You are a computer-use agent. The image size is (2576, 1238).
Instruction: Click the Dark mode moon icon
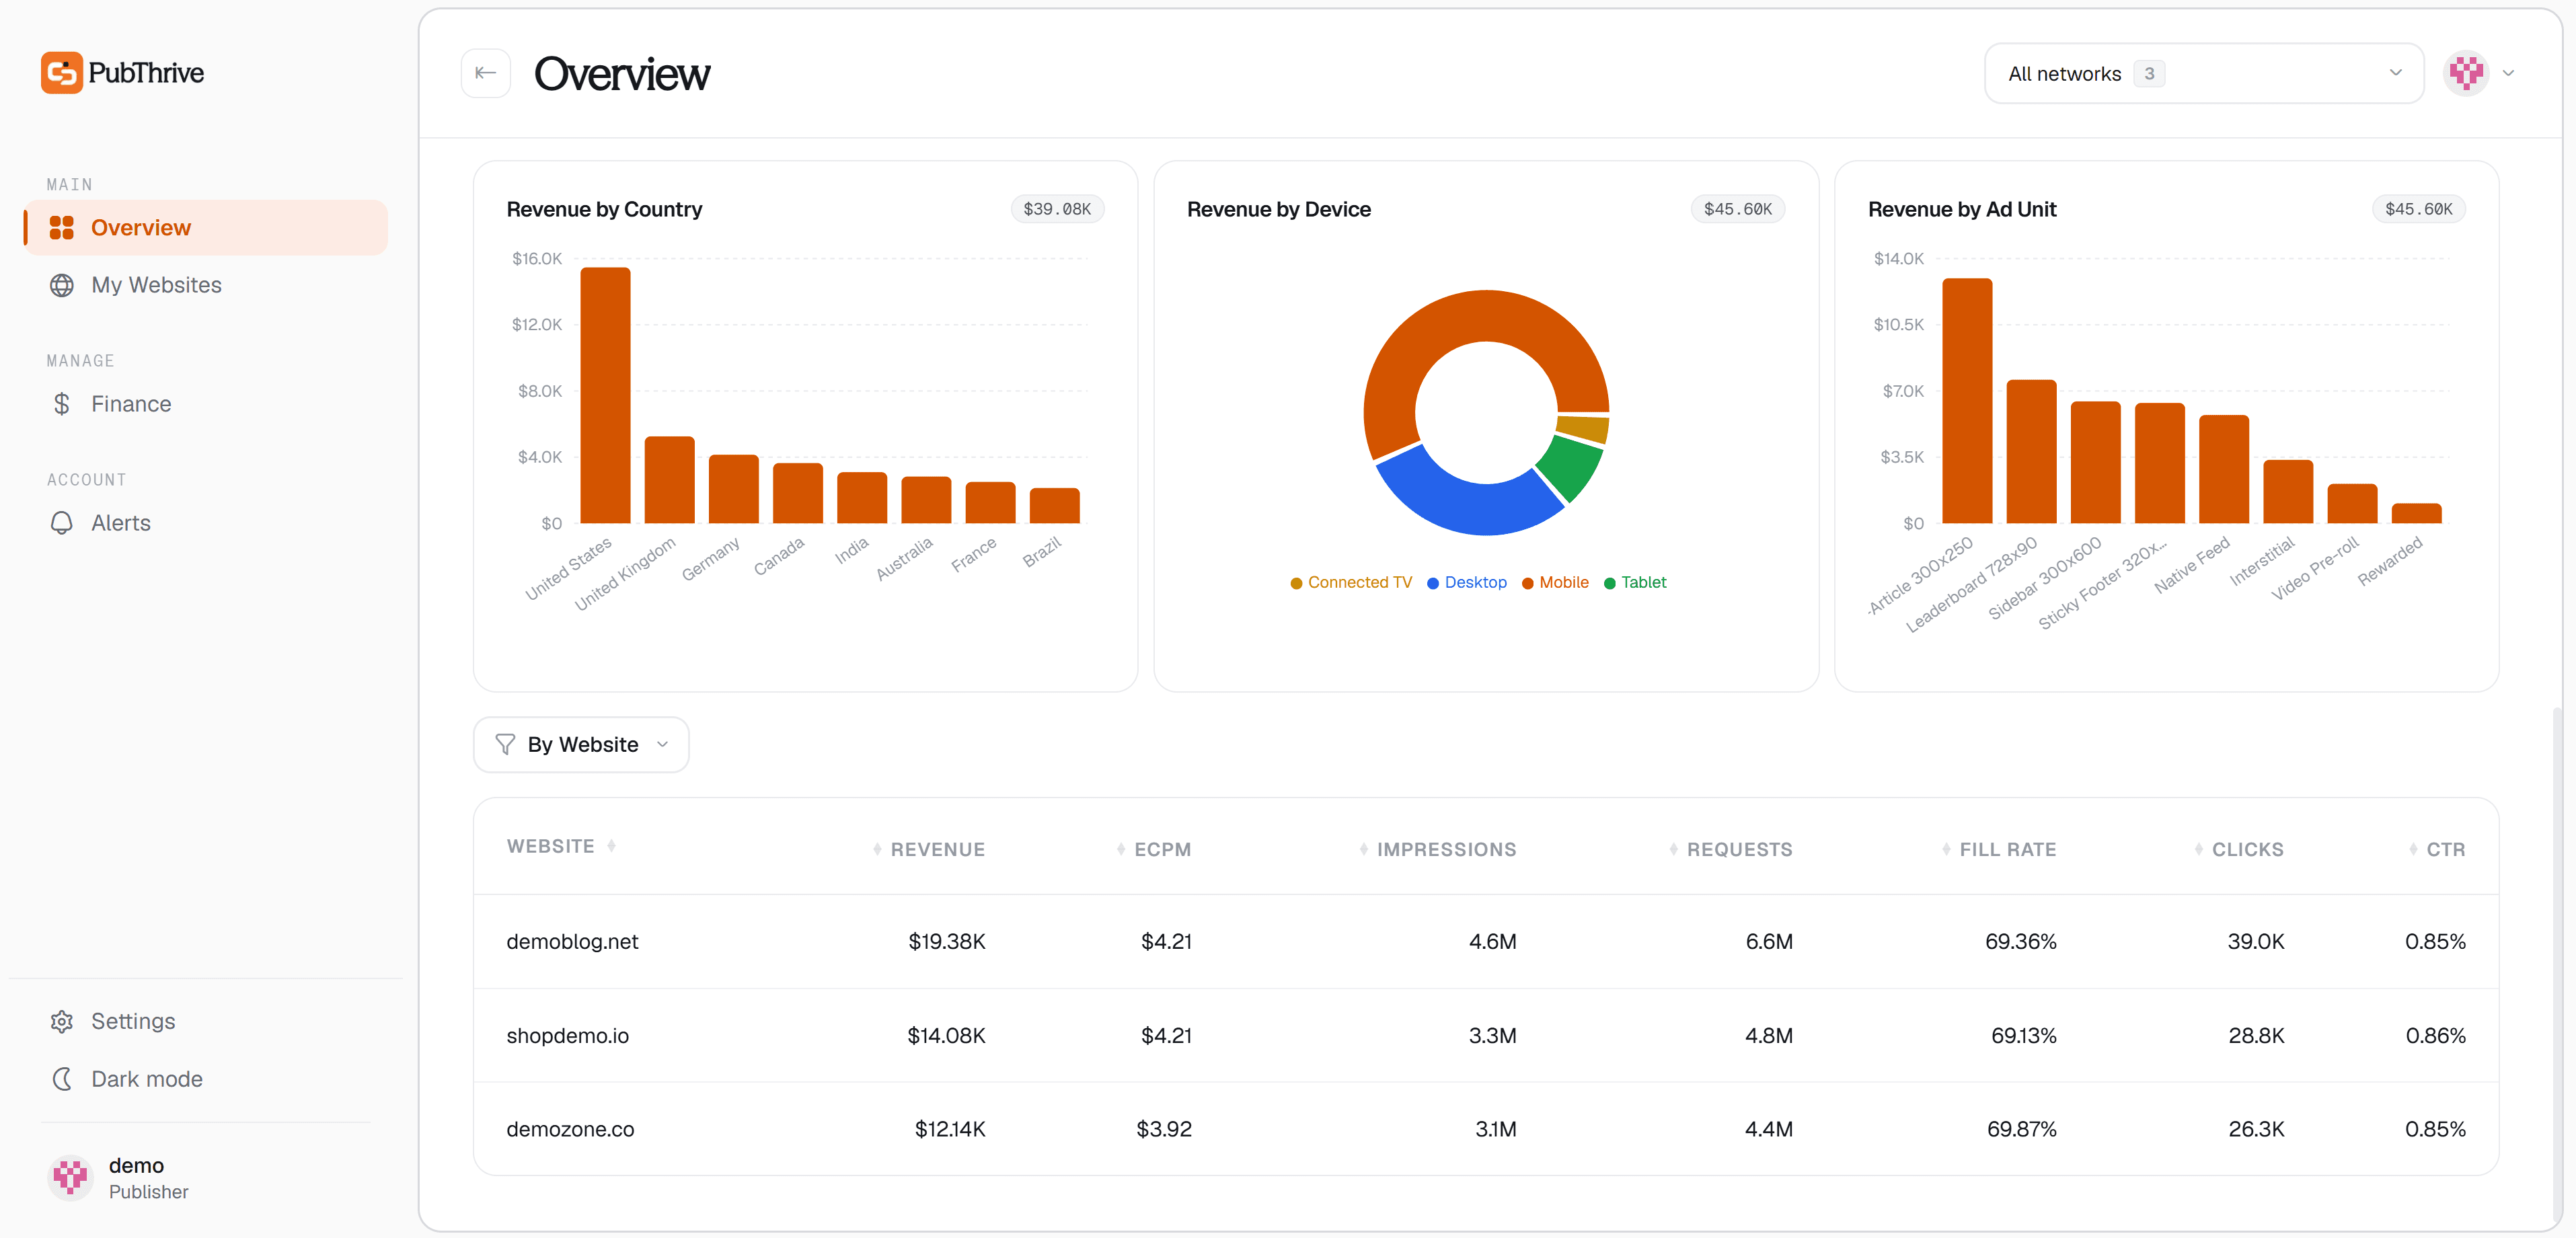click(x=62, y=1079)
